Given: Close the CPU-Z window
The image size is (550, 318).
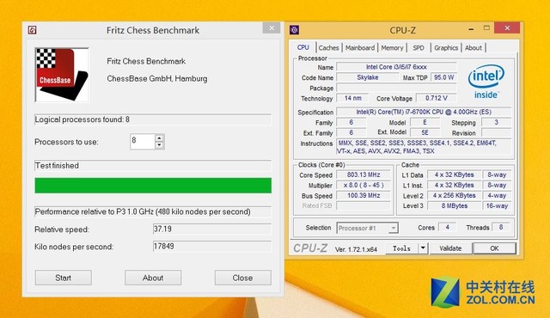Looking at the screenshot, I should 507,28.
